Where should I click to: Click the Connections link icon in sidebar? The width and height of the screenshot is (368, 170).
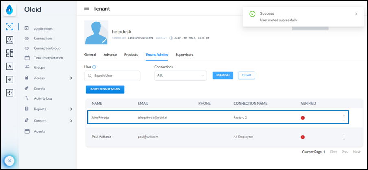point(27,39)
